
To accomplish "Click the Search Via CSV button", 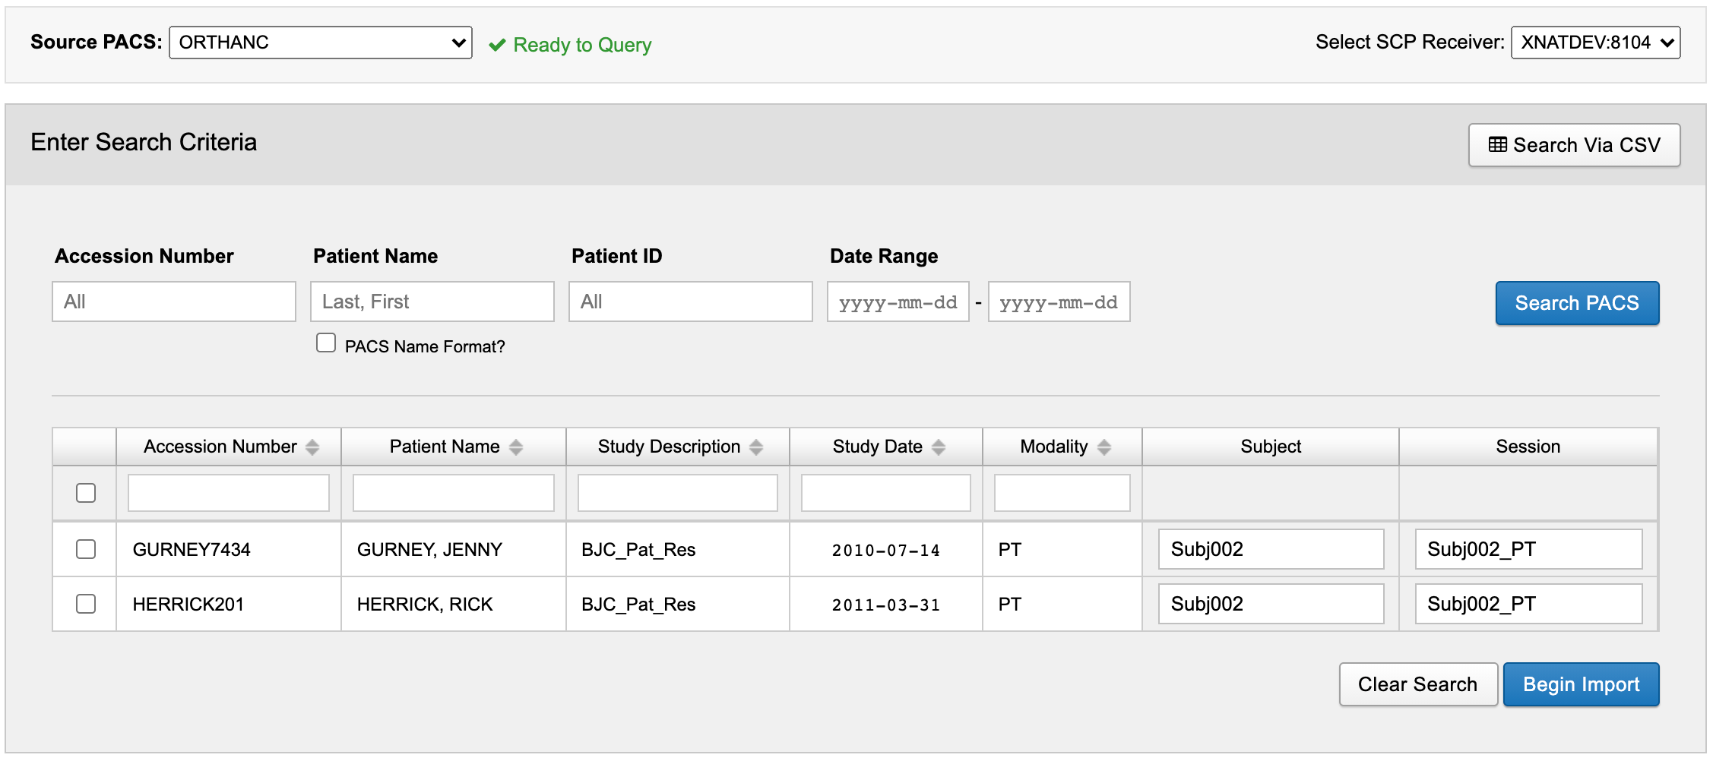I will coord(1573,145).
